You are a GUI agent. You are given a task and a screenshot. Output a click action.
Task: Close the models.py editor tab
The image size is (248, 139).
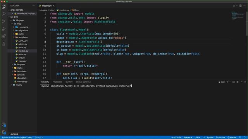tap(54, 6)
